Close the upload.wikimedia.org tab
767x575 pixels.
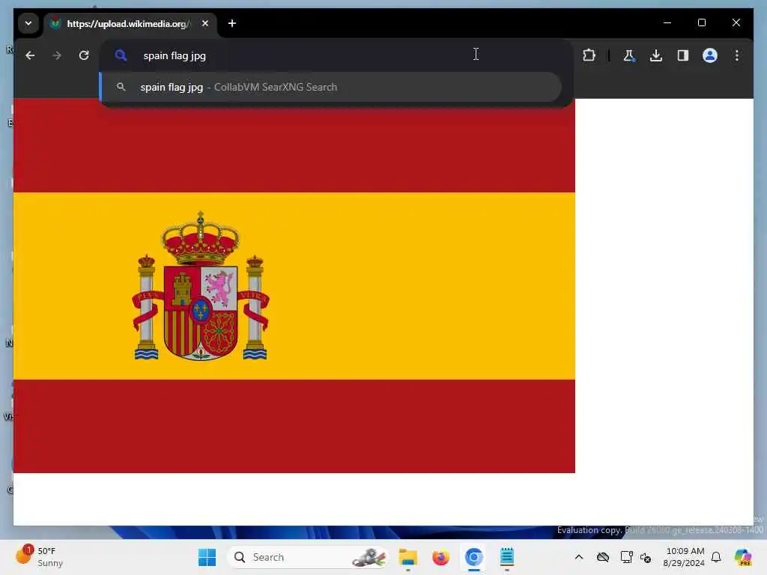click(205, 23)
